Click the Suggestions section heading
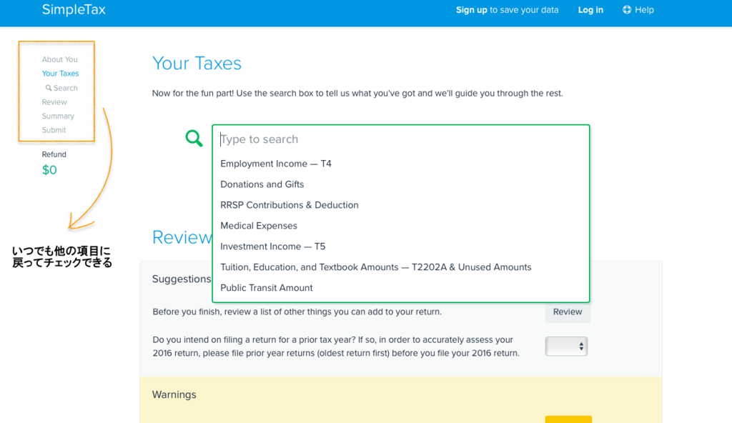This screenshot has width=732, height=423. coord(182,279)
